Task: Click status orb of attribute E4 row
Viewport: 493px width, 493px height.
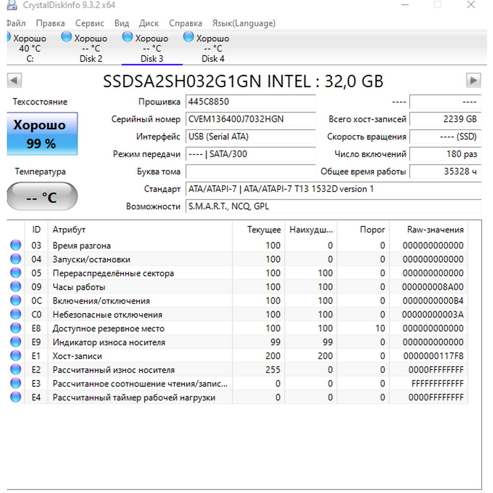Action: (x=15, y=397)
